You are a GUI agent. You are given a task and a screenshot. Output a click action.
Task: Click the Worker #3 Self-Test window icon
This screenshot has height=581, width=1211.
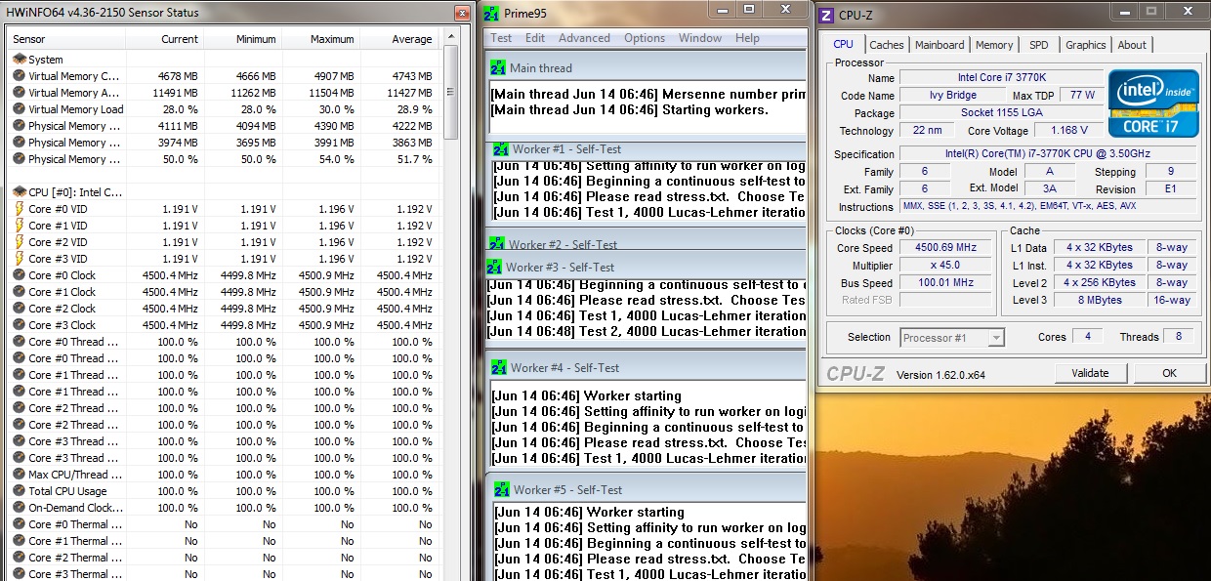495,267
